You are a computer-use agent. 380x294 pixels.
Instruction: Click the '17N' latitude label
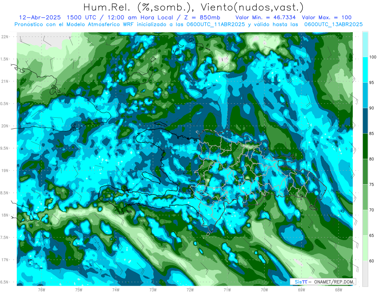pos(4,260)
